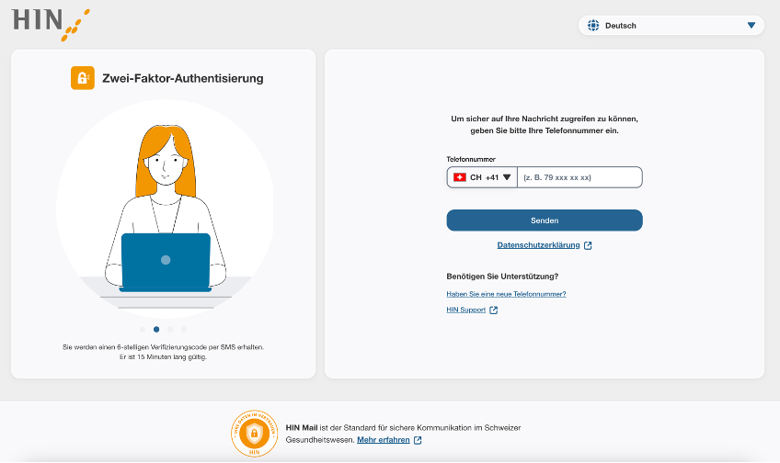This screenshot has height=463, width=780.
Task: Click the Swiss flag in the phone field
Action: [x=460, y=177]
